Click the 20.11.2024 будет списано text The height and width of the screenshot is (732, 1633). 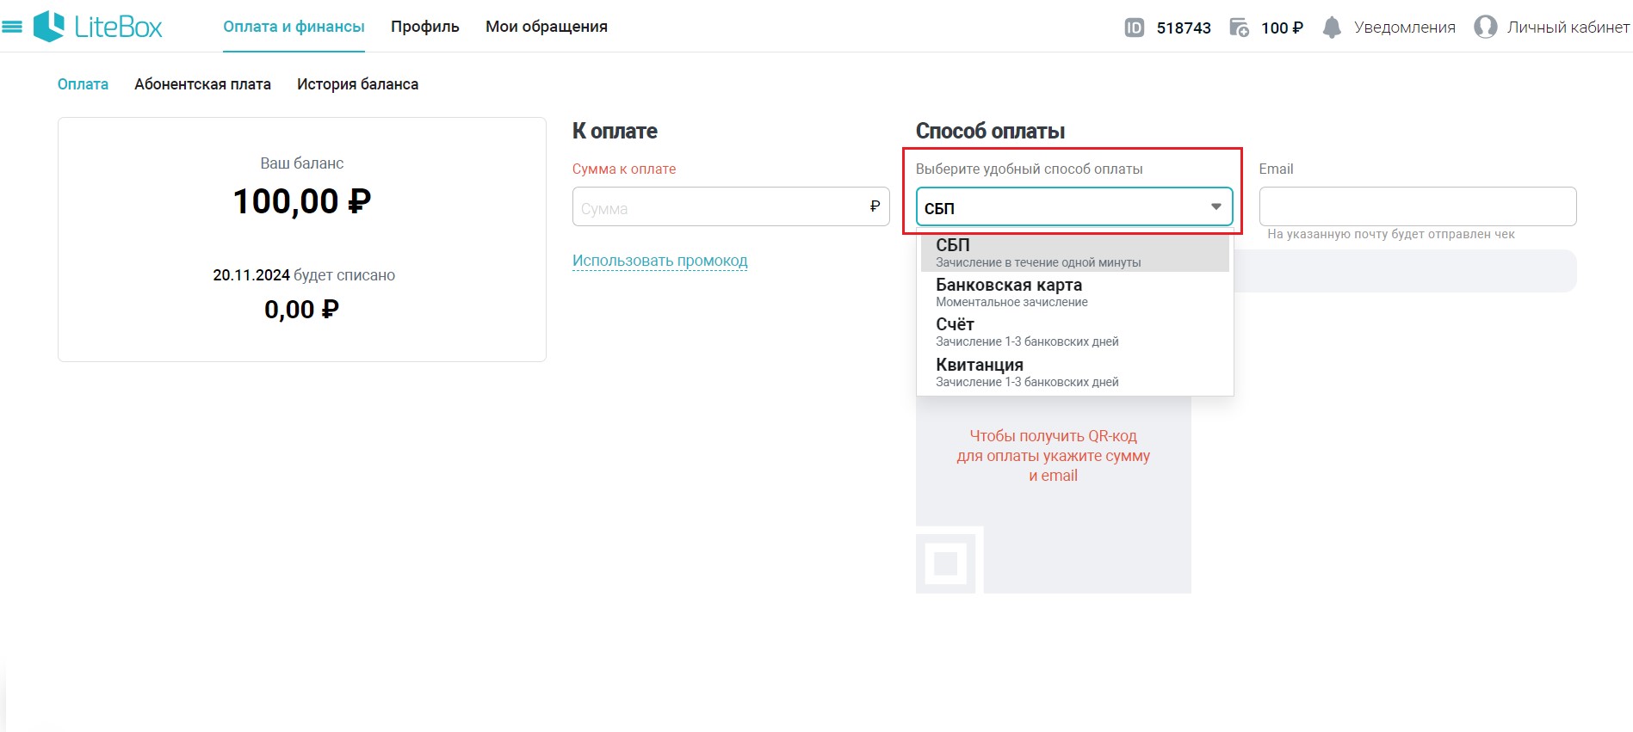304,275
